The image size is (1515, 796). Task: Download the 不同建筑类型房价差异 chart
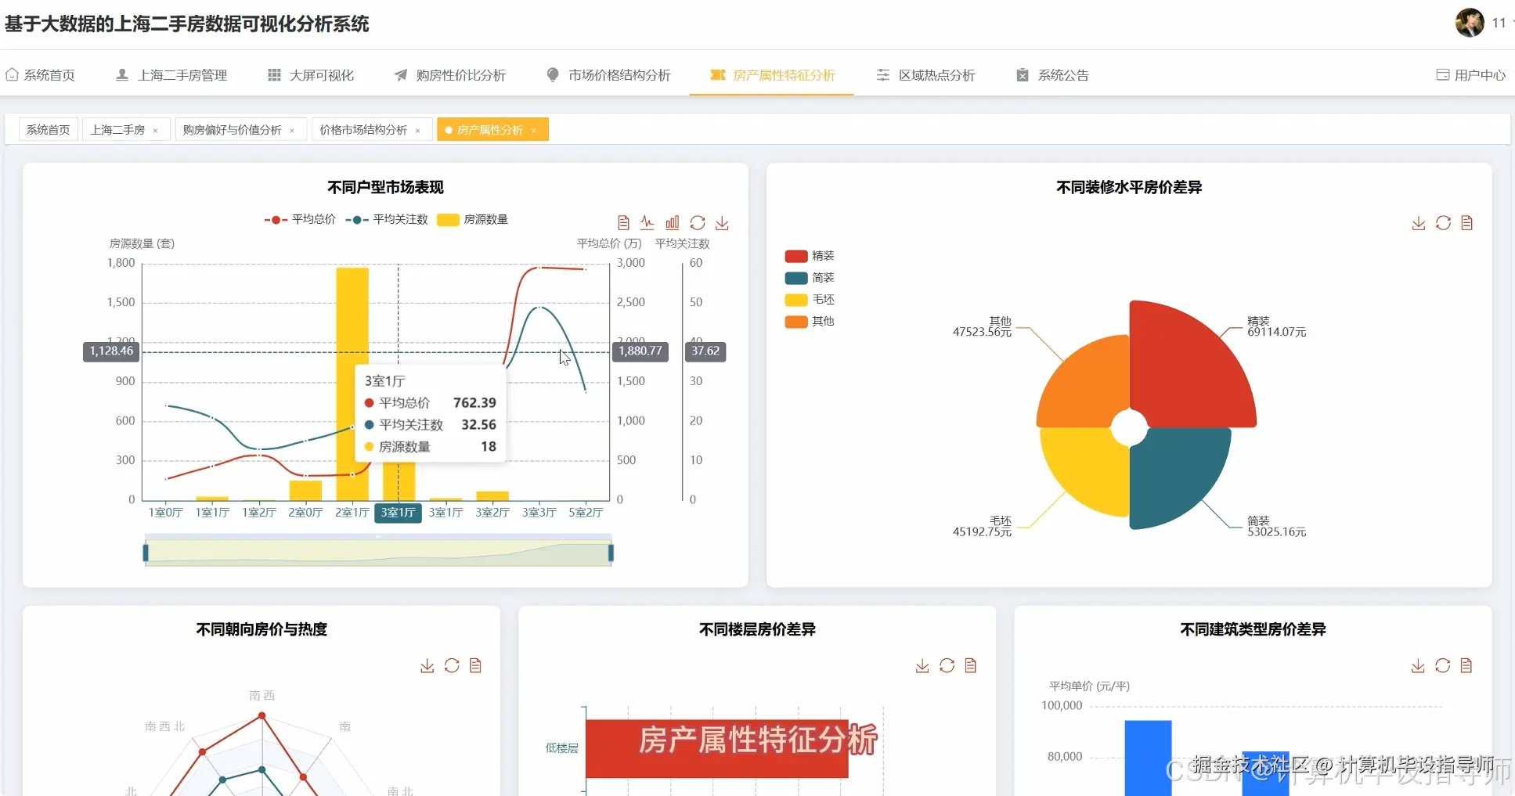[1417, 665]
